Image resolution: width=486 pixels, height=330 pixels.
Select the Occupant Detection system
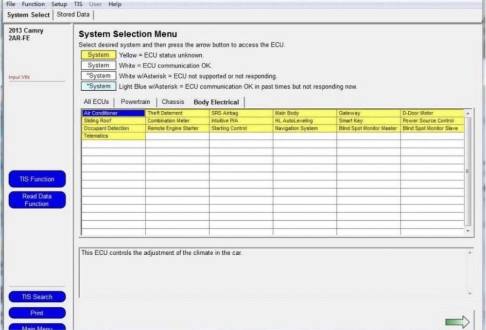(x=113, y=128)
